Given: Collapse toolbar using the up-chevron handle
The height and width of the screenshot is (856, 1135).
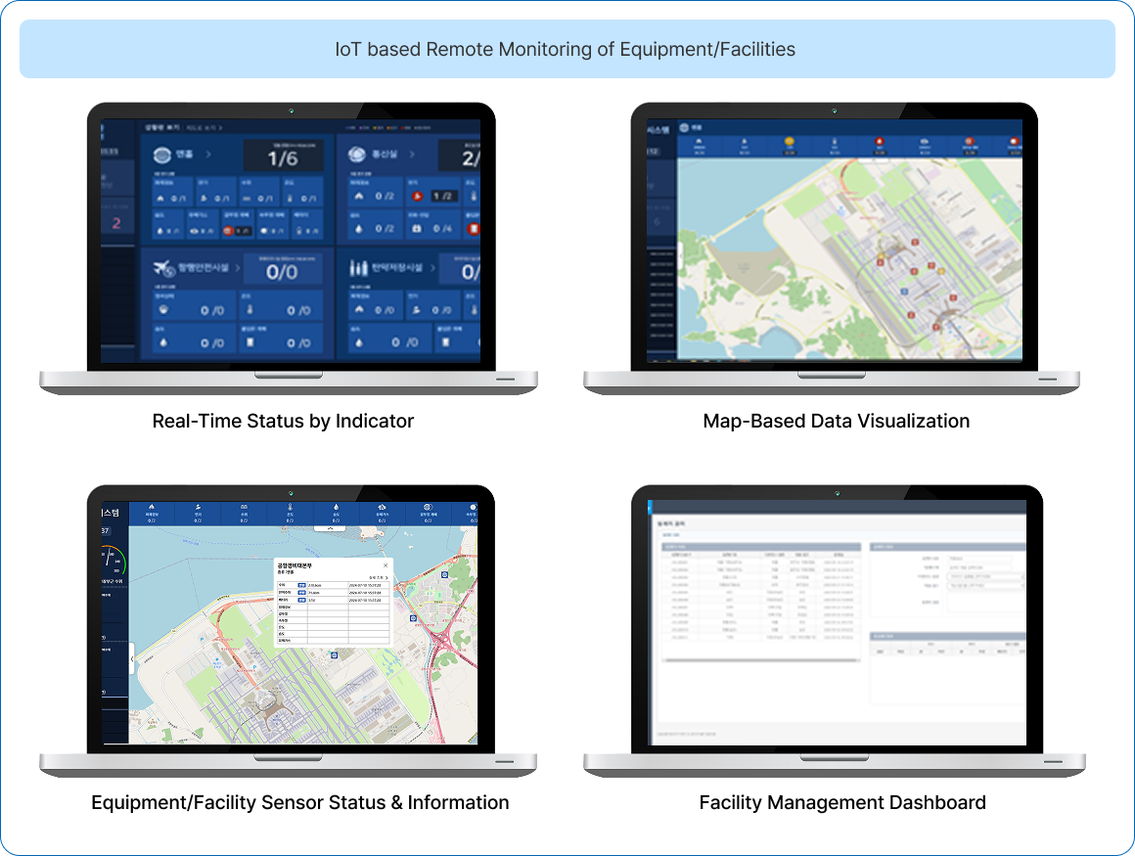Looking at the screenshot, I should (x=330, y=529).
